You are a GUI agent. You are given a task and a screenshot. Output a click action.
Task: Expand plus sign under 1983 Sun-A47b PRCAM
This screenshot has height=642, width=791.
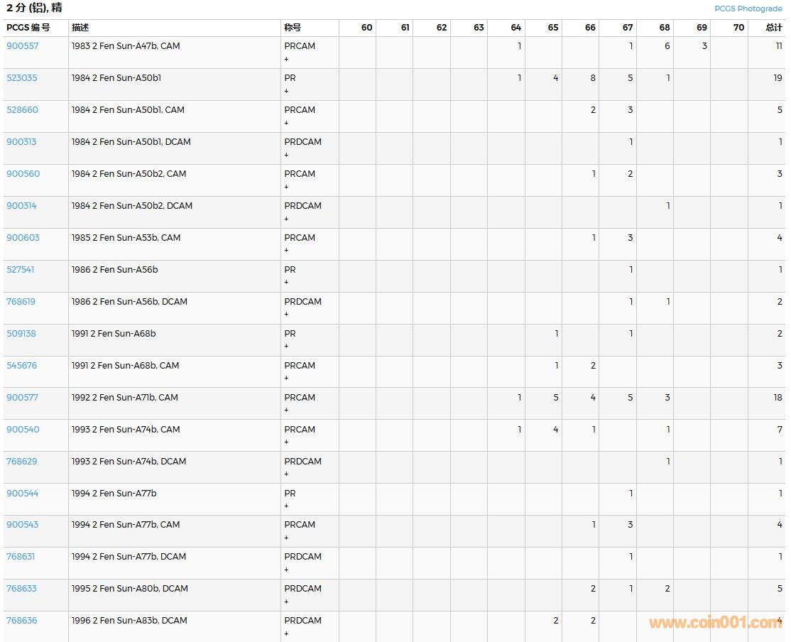pos(287,59)
